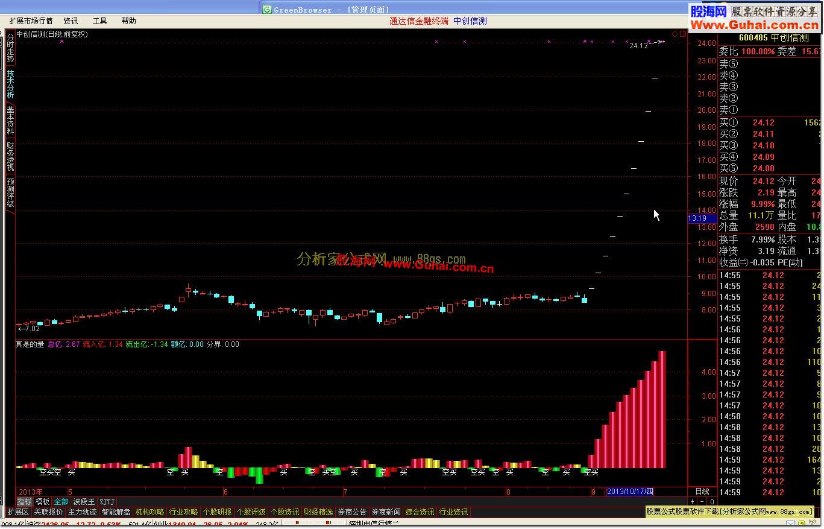Open the 资讯 menu
824x529 pixels.
(71, 21)
